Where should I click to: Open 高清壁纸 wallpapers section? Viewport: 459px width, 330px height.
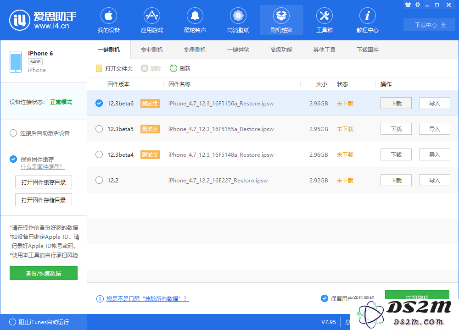[x=238, y=20]
